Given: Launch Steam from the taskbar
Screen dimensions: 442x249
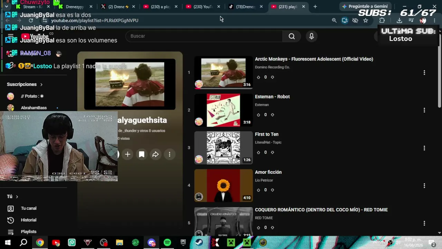Looking at the screenshot, I should (199, 242).
